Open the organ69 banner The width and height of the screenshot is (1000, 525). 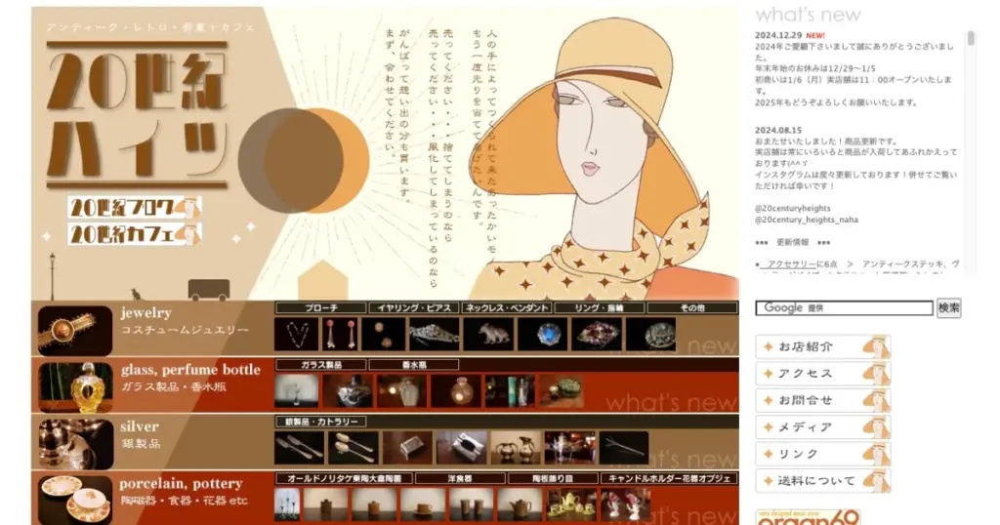(x=808, y=517)
